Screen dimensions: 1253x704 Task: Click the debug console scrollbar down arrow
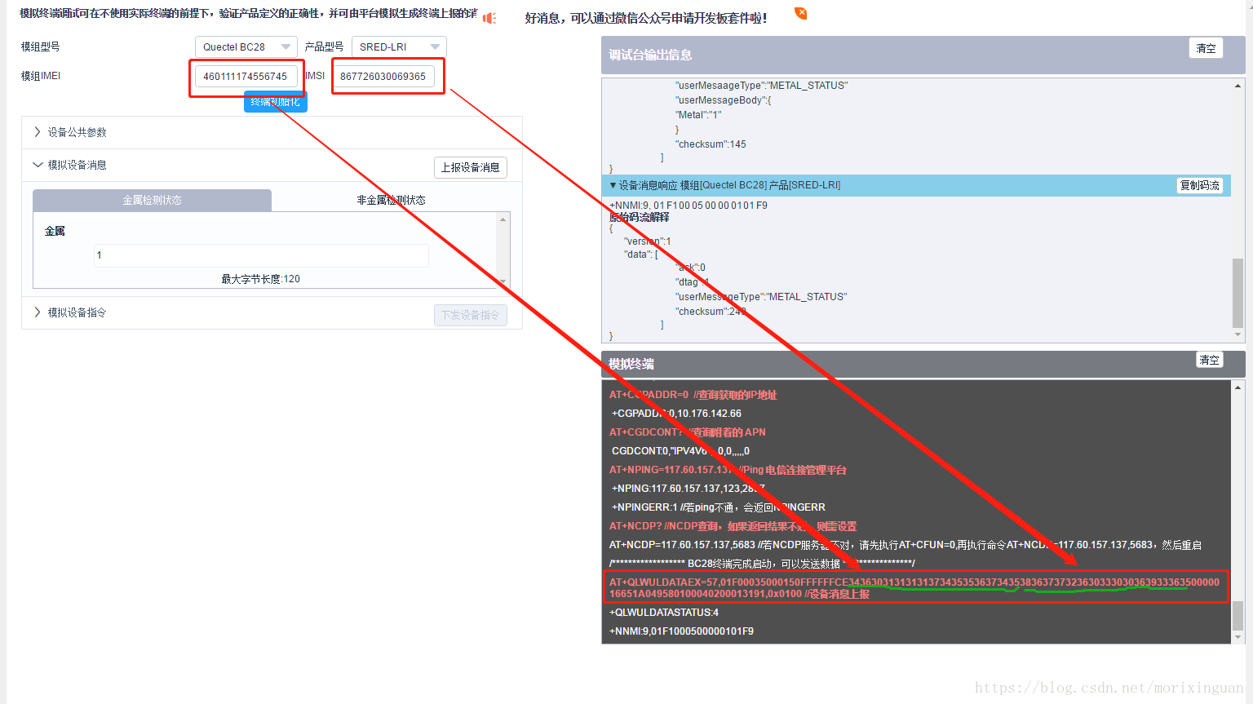[x=1238, y=335]
